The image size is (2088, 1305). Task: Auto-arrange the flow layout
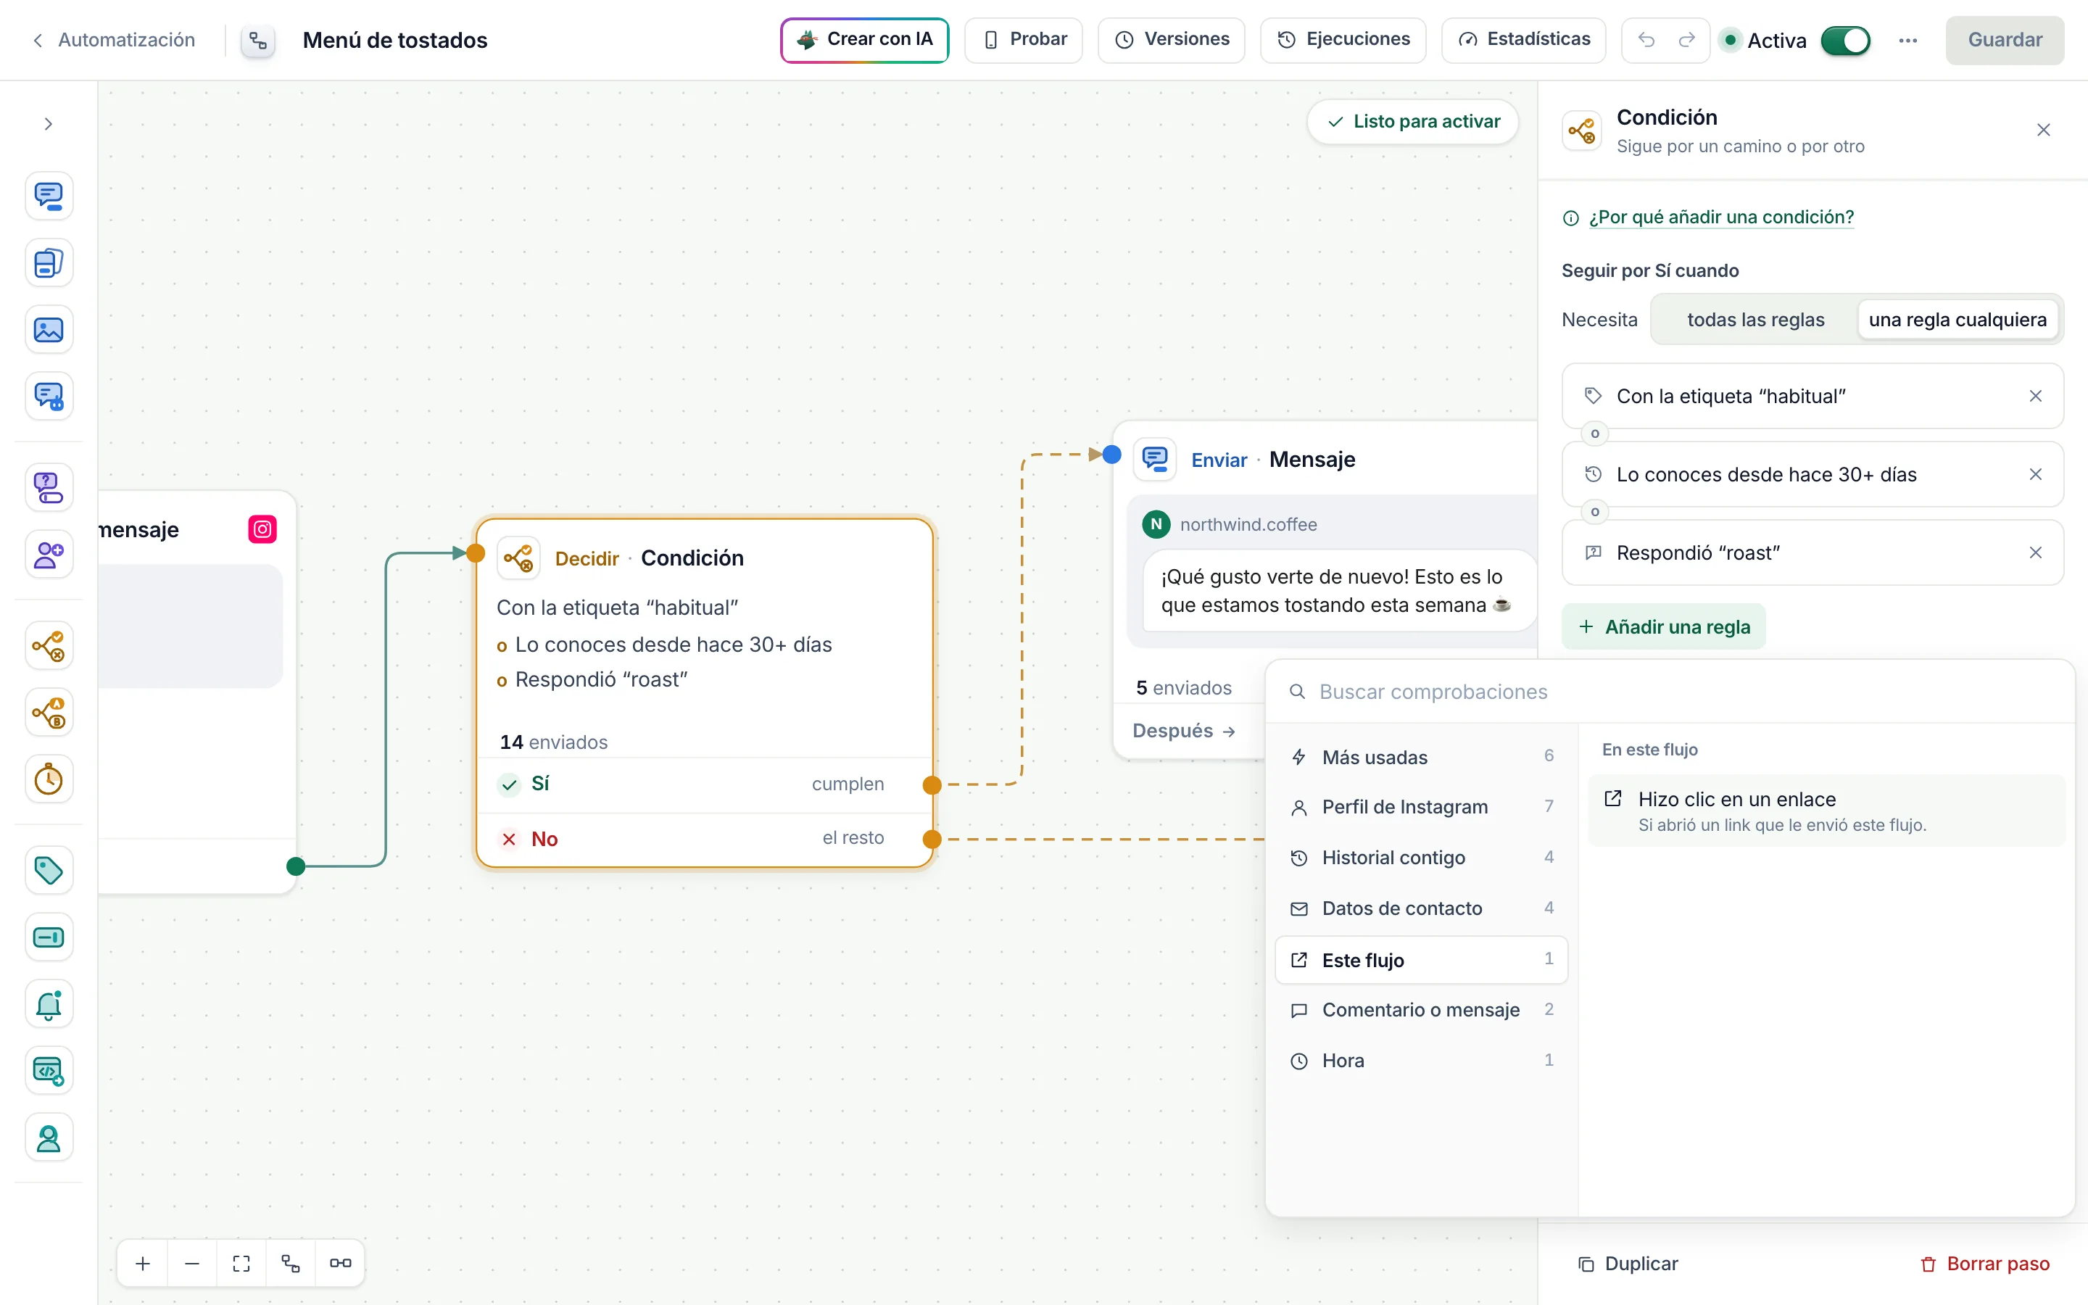[291, 1263]
